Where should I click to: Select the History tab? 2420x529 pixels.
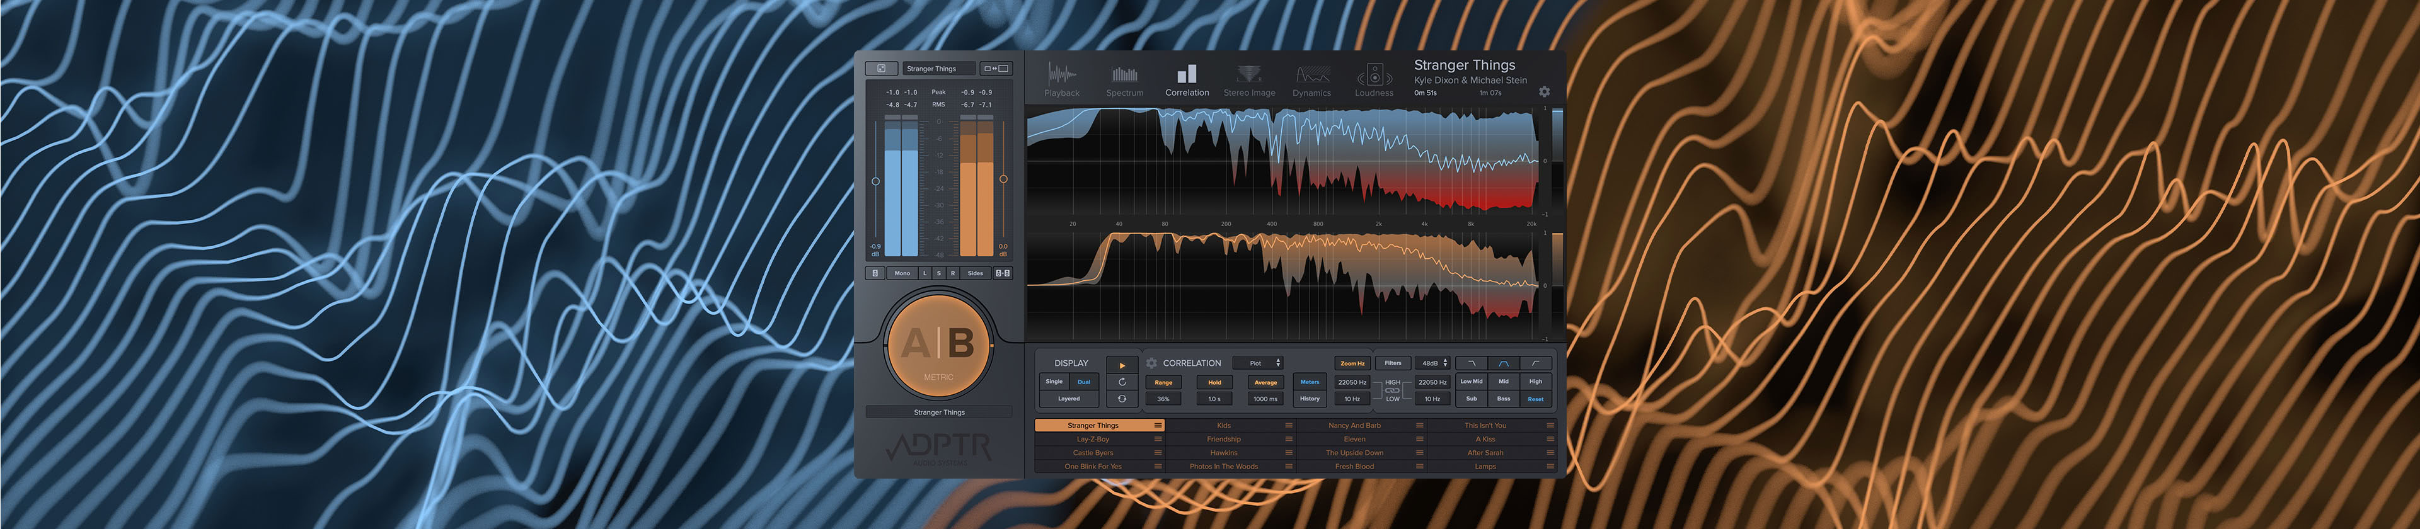[1310, 399]
